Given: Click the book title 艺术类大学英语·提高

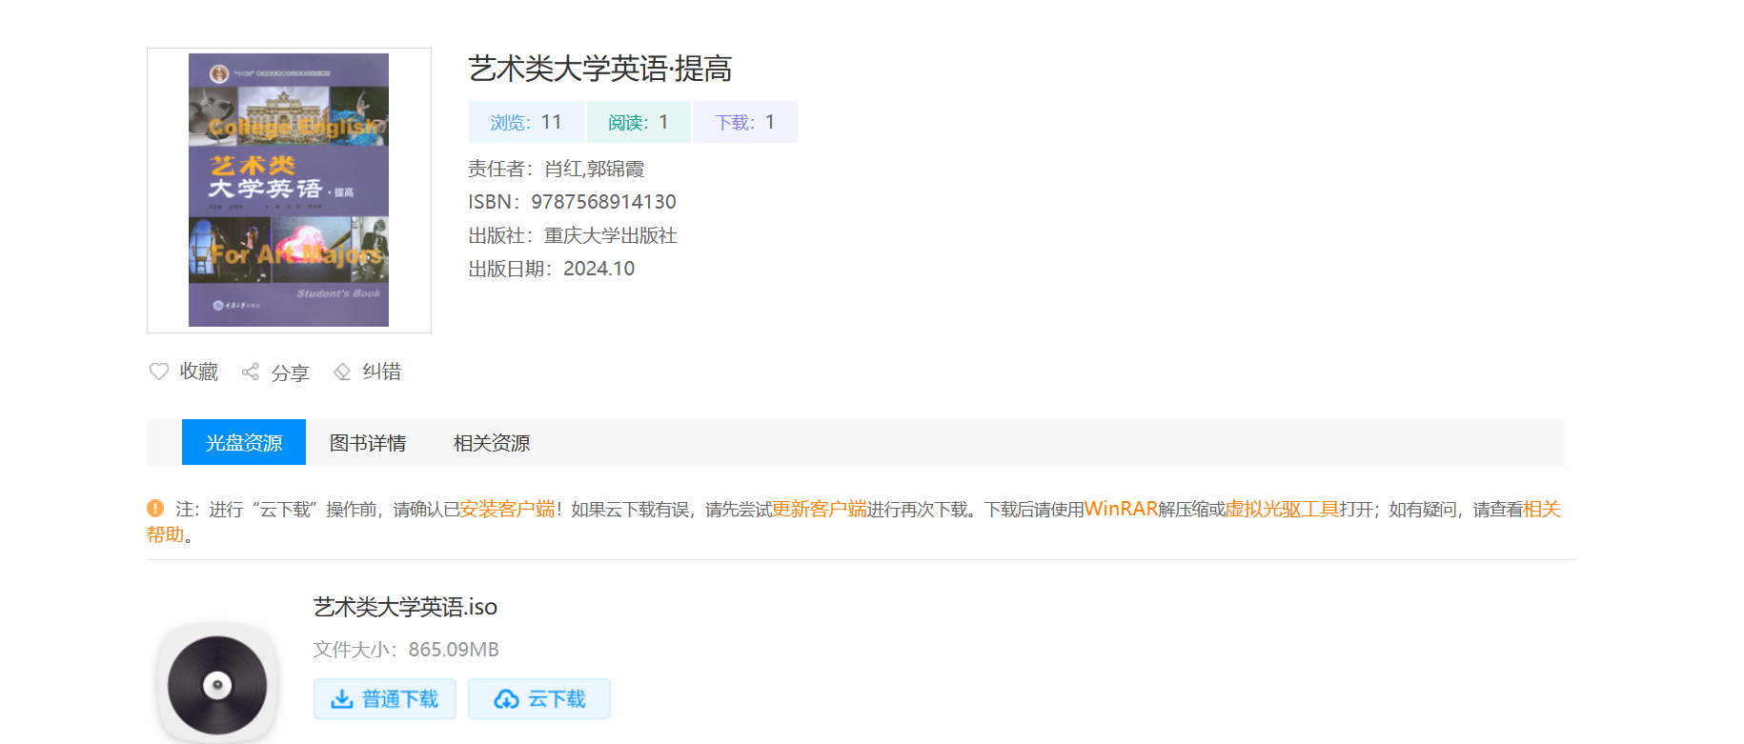Looking at the screenshot, I should pyautogui.click(x=600, y=69).
